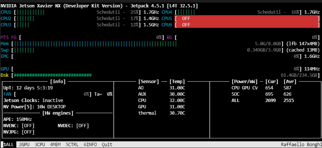This screenshot has height=148, width=322.
Task: Click the CPU1 label
Action: tap(6, 12)
